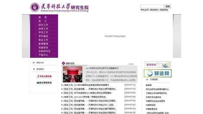Click arrow bullet before the 博士研究生录取通知 item
Viewport: 203px width, 114px height.
(62, 93)
